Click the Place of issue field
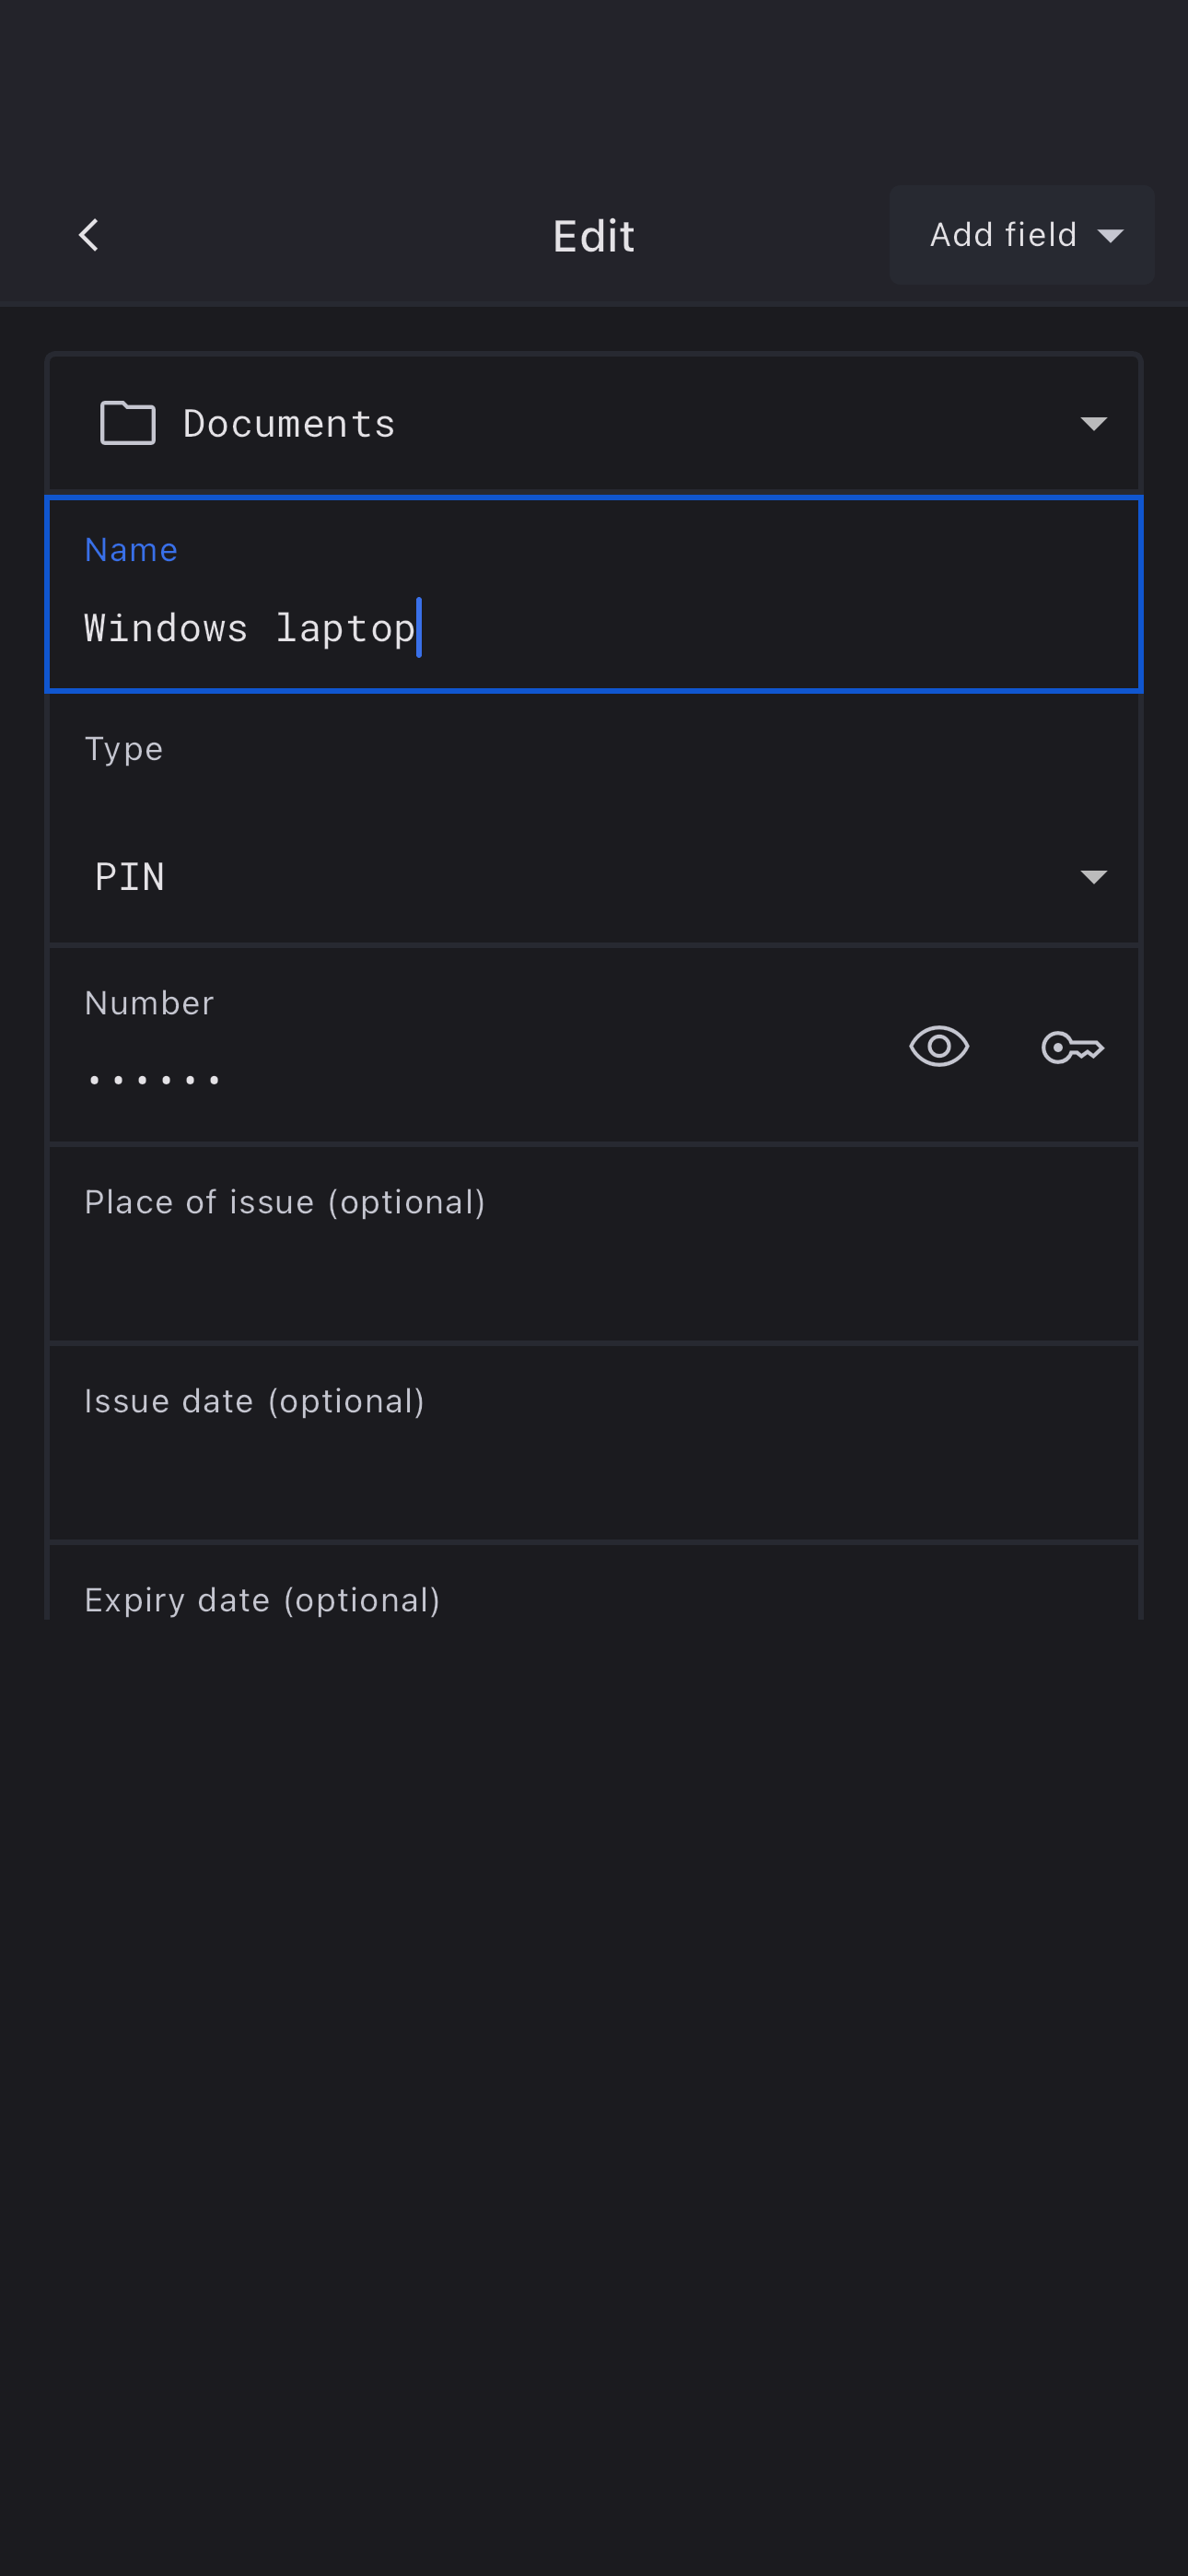 [x=594, y=1243]
